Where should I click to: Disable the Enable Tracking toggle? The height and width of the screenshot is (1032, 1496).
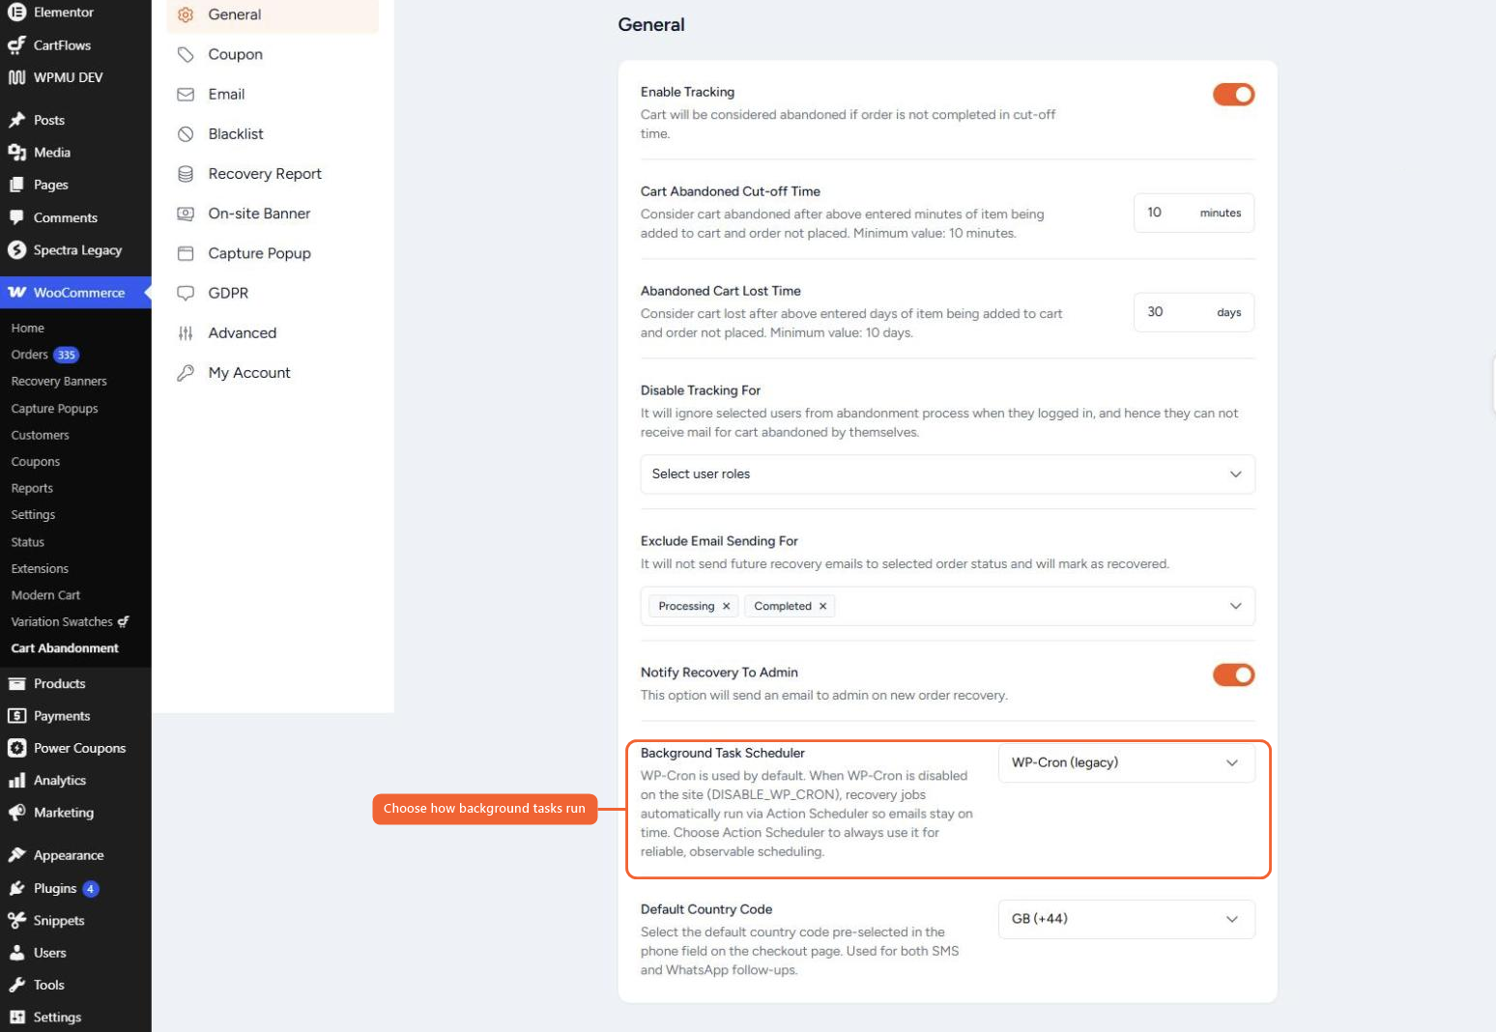pyautogui.click(x=1233, y=94)
